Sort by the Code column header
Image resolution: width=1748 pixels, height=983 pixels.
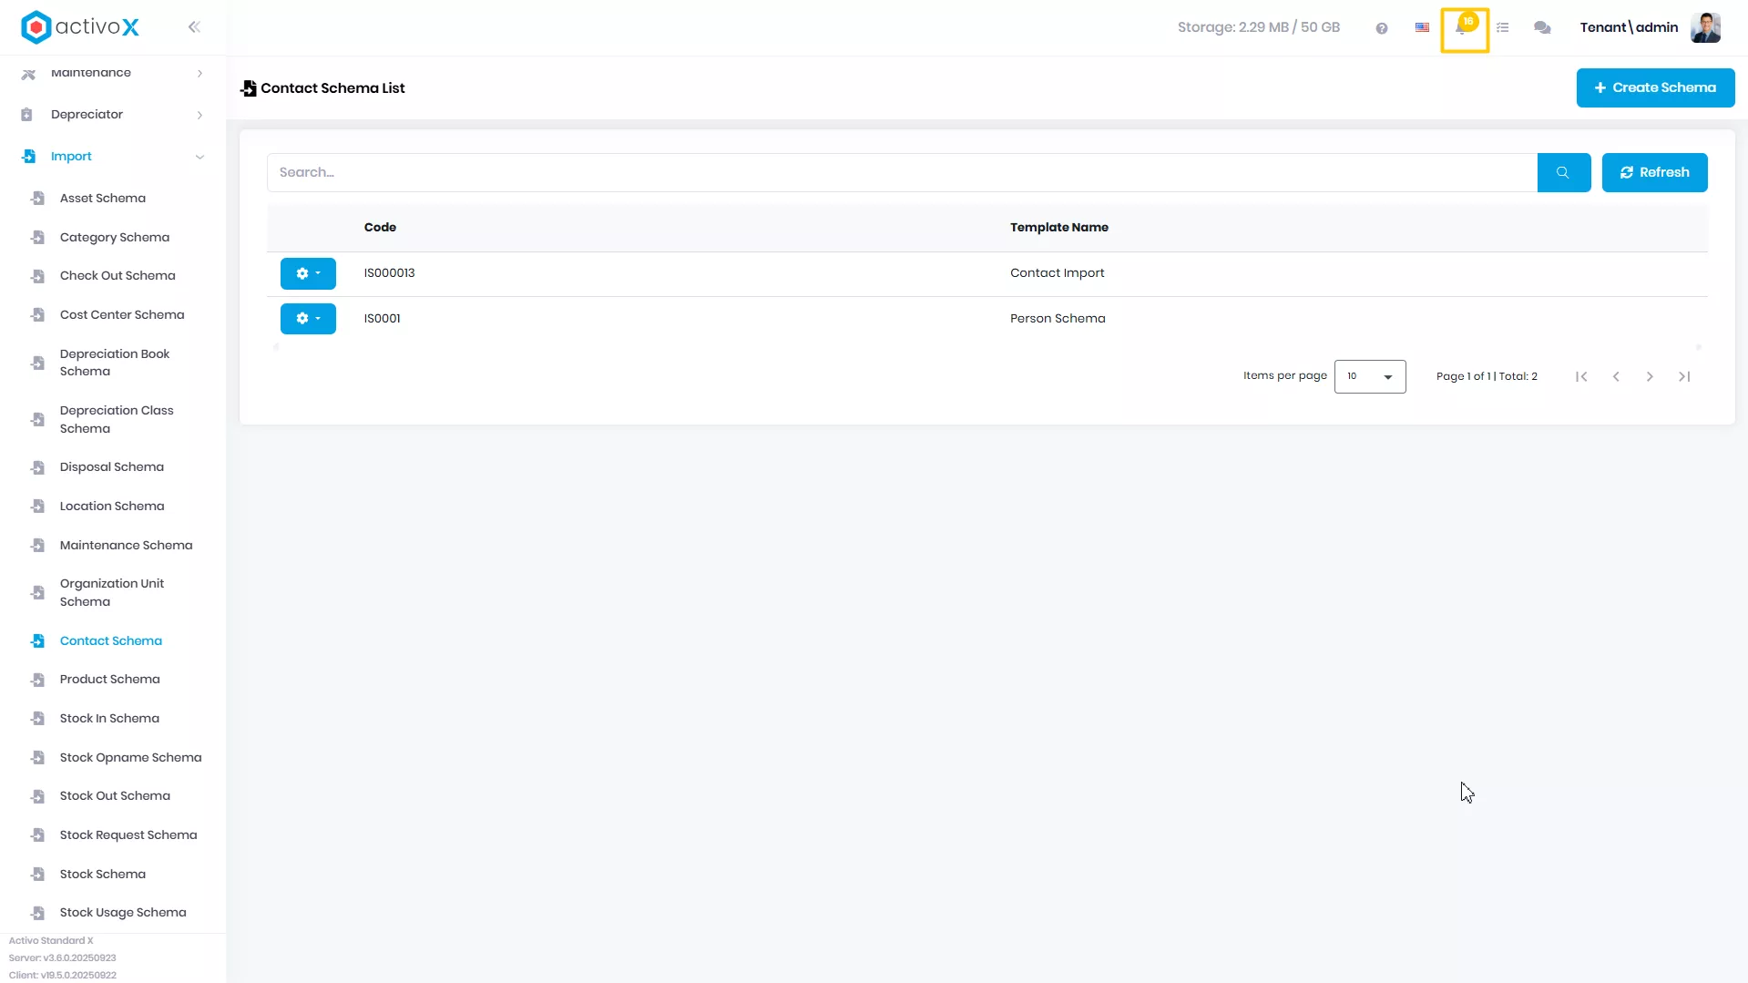point(380,228)
